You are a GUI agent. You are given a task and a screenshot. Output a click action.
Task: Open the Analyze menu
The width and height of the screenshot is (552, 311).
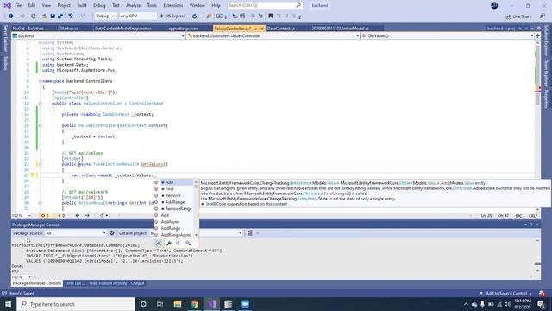(133, 6)
